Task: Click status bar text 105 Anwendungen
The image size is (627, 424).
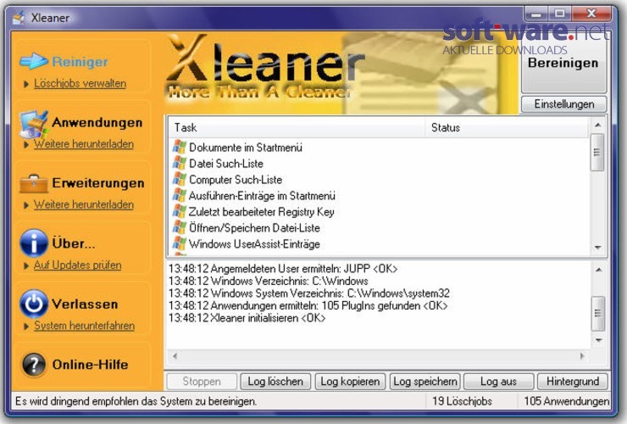Action: (567, 401)
